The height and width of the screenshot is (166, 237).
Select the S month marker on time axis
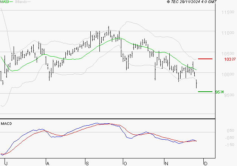point(87,163)
